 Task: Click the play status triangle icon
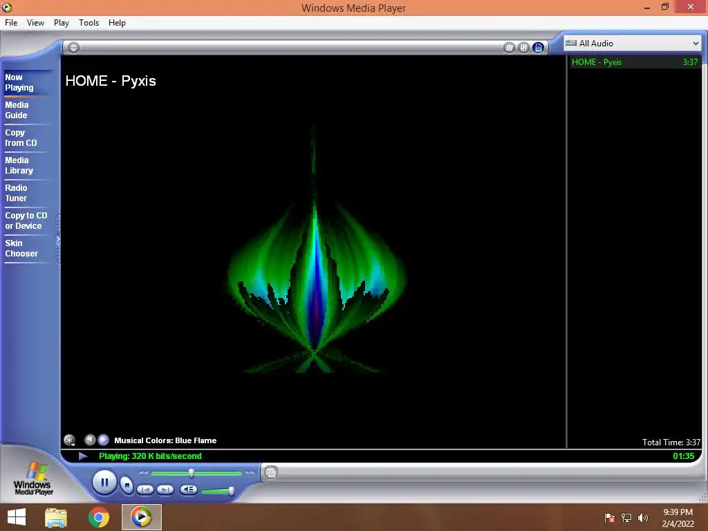point(83,456)
